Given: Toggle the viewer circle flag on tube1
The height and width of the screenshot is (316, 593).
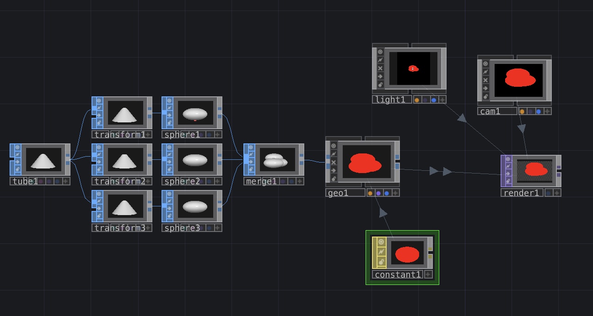Looking at the screenshot, I should click(18, 147).
